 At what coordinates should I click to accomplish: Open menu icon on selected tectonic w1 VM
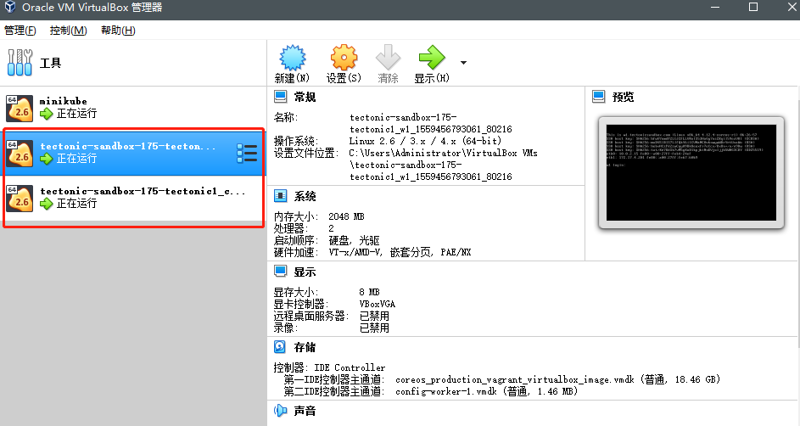247,153
